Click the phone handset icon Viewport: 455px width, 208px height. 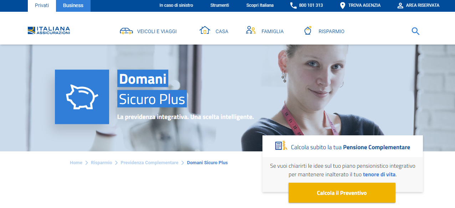[293, 6]
